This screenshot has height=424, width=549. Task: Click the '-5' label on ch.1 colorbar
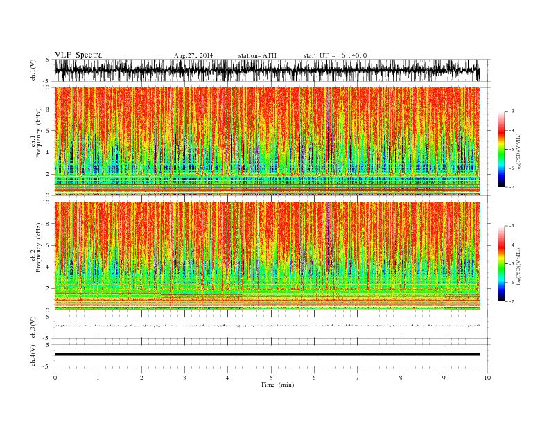click(x=511, y=150)
